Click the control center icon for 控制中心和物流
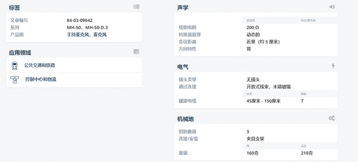 pos(14,80)
